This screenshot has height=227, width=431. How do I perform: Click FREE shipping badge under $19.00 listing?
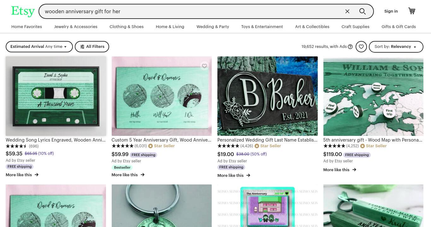click(231, 167)
